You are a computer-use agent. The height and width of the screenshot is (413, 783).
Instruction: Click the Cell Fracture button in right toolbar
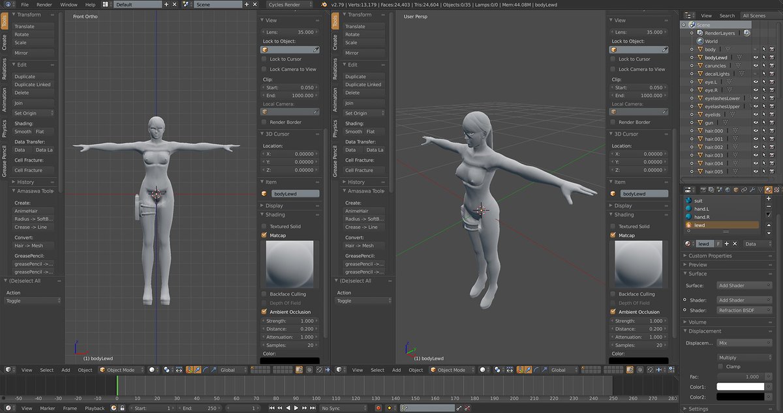point(365,171)
